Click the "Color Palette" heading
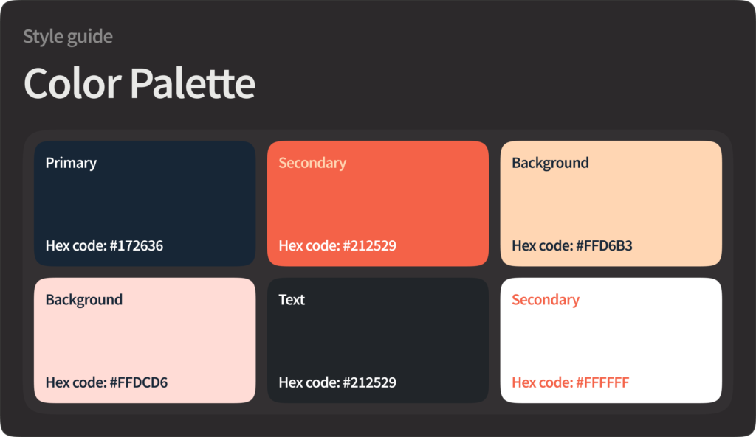Screen dimensions: 756x437 point(140,83)
